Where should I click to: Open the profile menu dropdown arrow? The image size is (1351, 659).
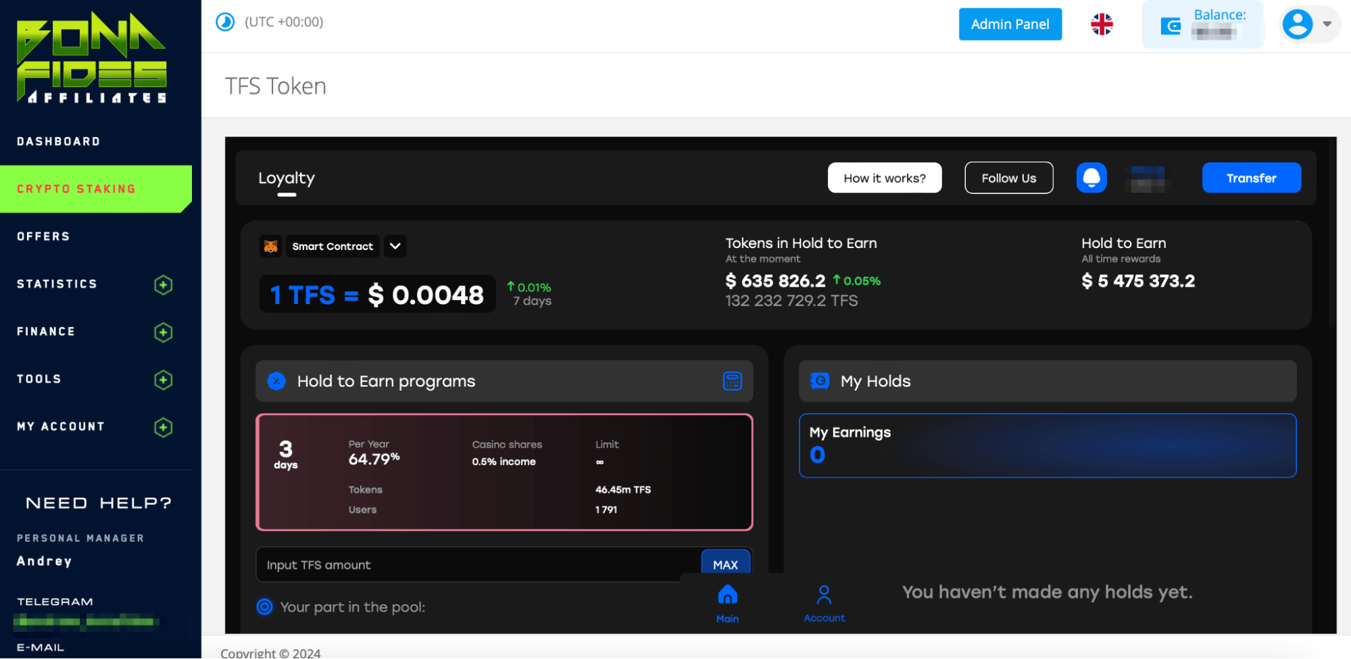pyautogui.click(x=1327, y=24)
